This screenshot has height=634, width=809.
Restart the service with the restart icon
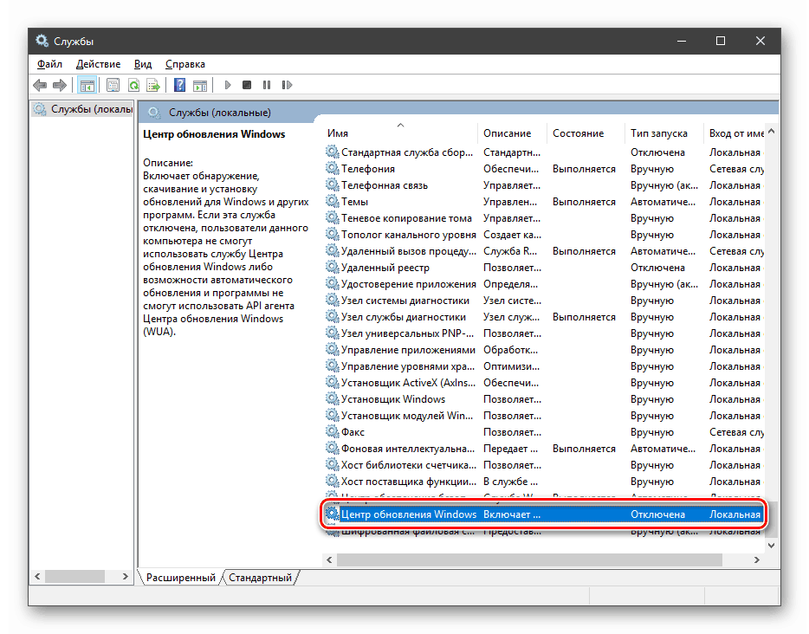(288, 85)
